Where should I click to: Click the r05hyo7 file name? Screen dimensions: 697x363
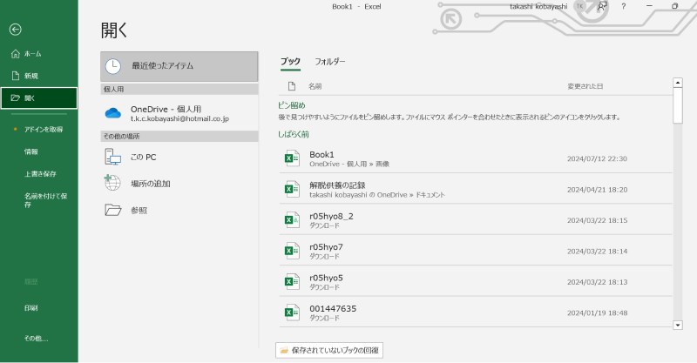pyautogui.click(x=326, y=246)
